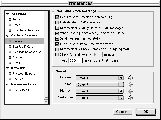Click the Accounts heading text
The image size is (161, 120).
click(x=19, y=14)
